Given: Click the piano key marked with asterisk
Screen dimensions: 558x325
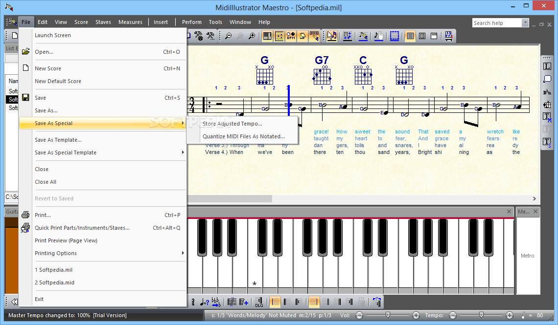Looking at the screenshot, I should [x=255, y=256].
